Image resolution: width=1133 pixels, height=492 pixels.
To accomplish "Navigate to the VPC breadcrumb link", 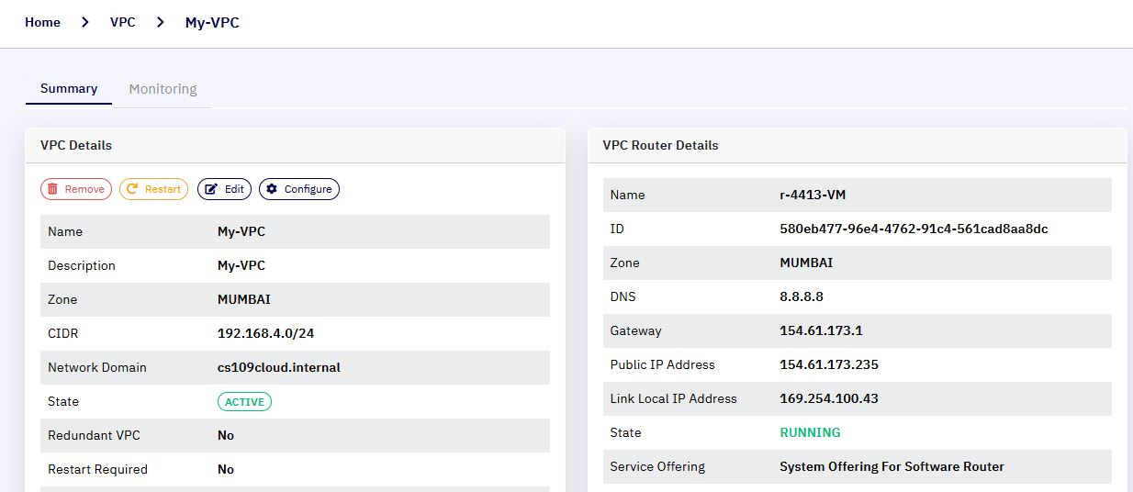I will (123, 22).
